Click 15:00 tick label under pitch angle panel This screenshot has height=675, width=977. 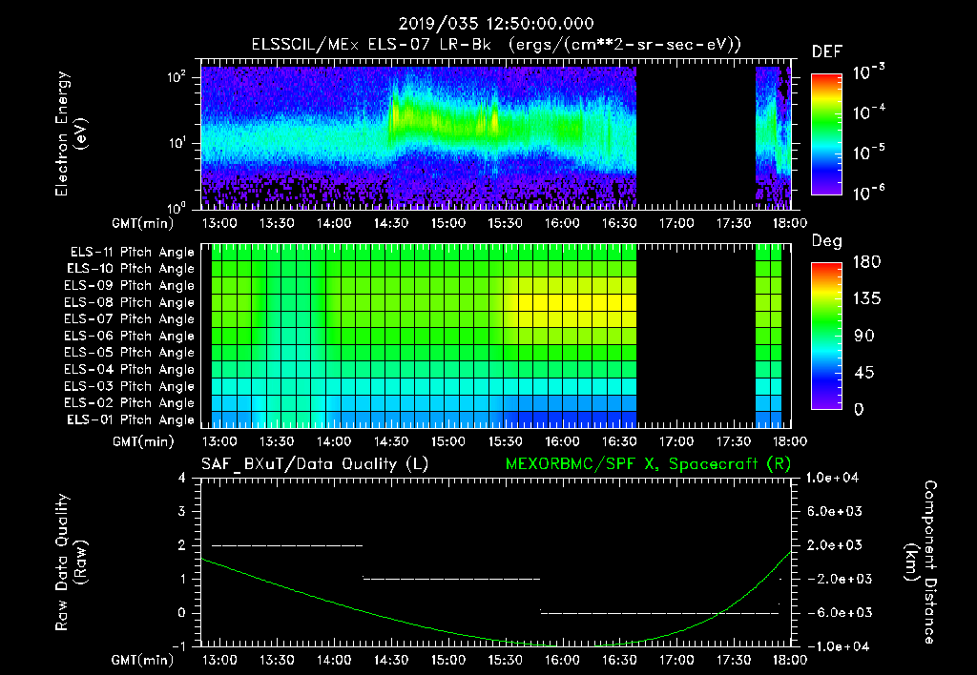tap(448, 441)
